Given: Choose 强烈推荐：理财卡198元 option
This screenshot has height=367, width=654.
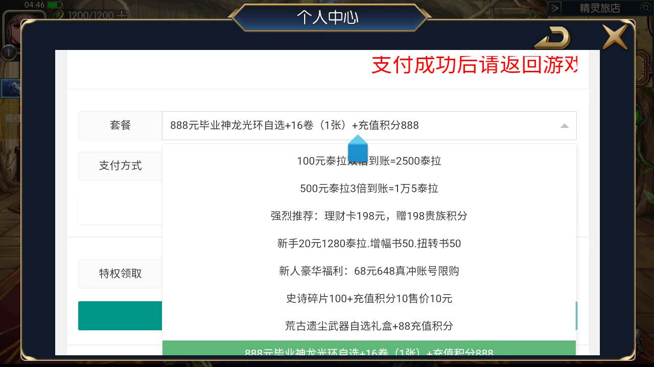Looking at the screenshot, I should [369, 216].
